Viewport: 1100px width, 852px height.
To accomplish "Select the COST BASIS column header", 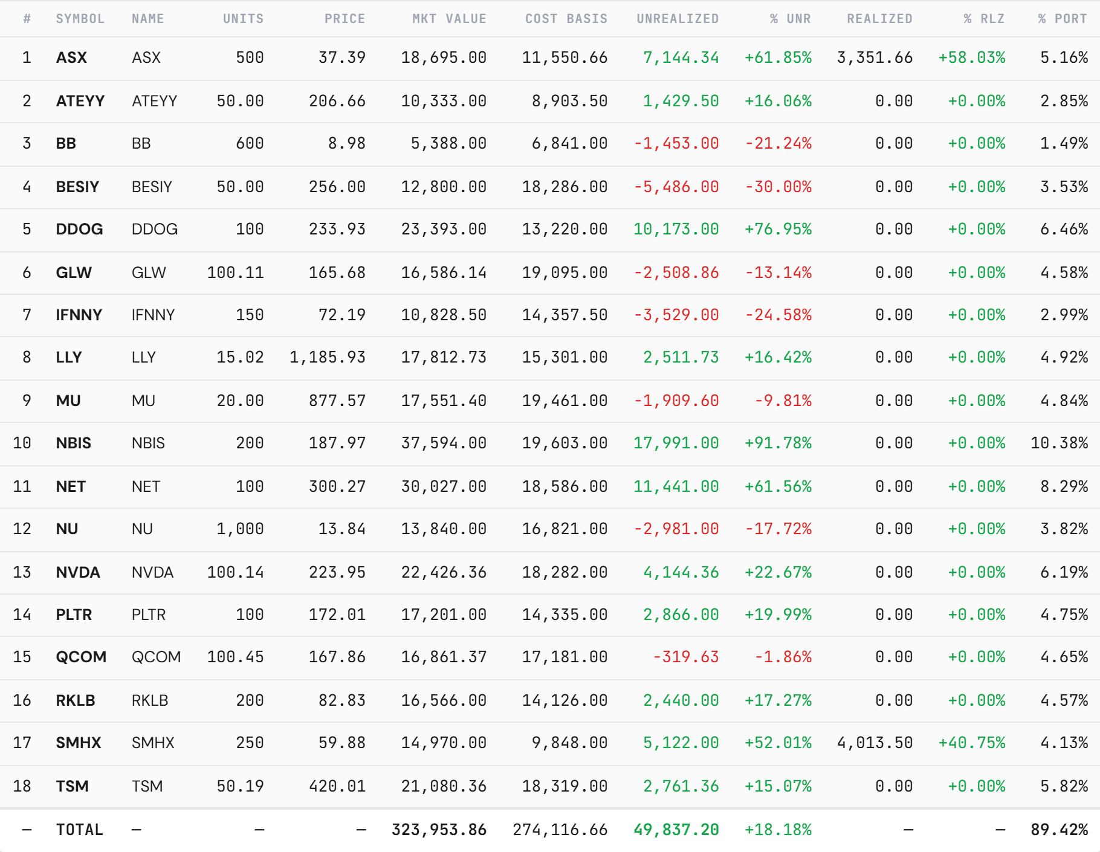I will [x=566, y=19].
